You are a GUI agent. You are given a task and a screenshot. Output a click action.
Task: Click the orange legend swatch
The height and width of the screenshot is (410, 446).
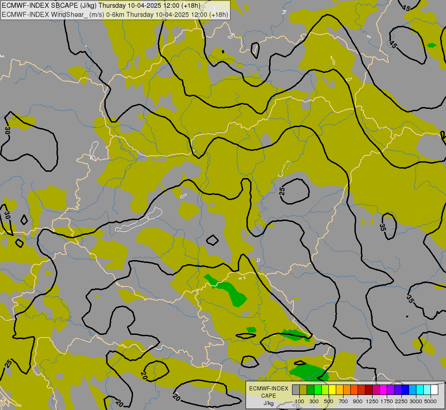[x=347, y=389]
